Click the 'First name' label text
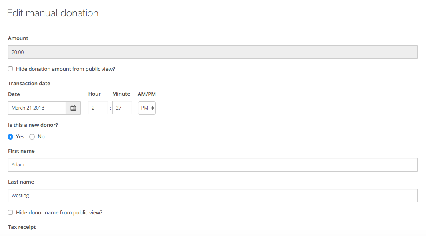 [22, 151]
